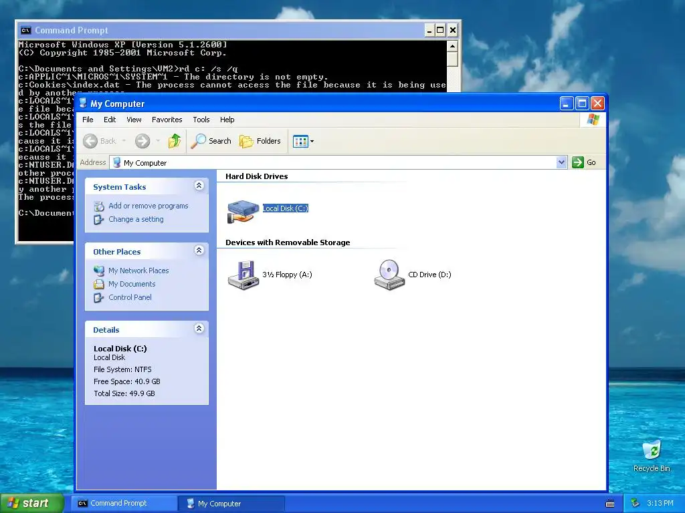Click the Control Panel icon in Other Places
The width and height of the screenshot is (685, 513).
tap(99, 297)
